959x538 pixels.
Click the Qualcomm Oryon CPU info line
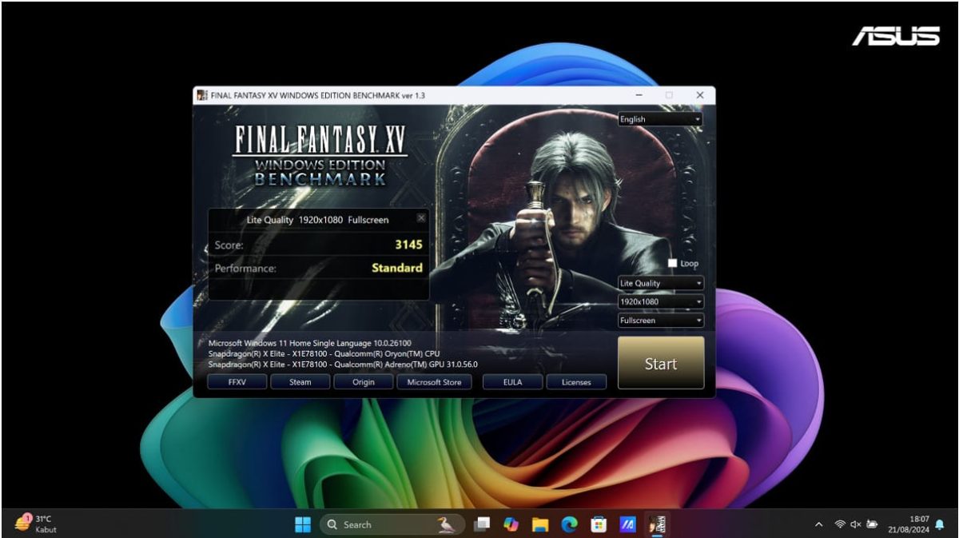pyautogui.click(x=324, y=353)
